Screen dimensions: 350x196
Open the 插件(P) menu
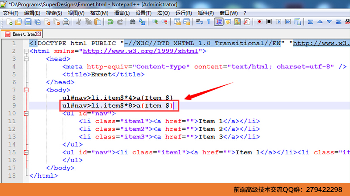point(206,13)
